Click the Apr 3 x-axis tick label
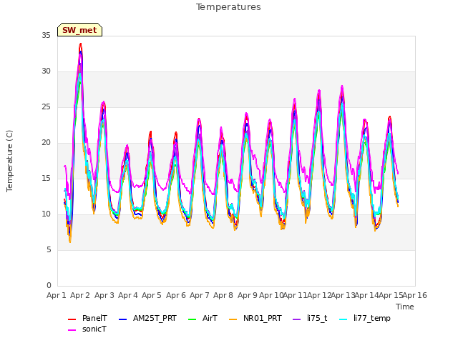The height and width of the screenshot is (343, 458). tap(104, 295)
